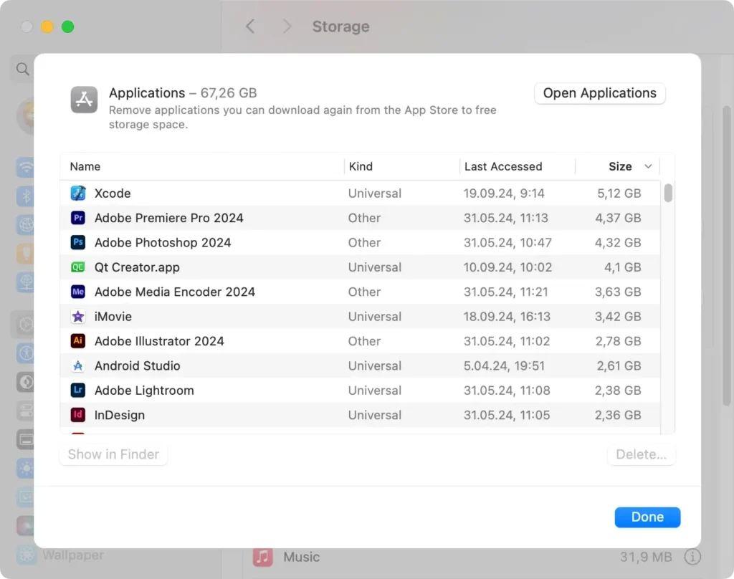Sort the list by Kind column
Viewport: 734px width, 579px height.
[x=361, y=166]
